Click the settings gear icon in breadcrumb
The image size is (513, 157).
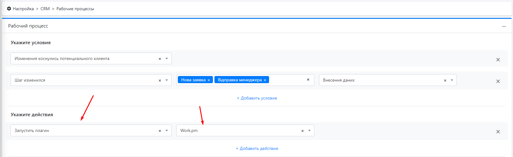[x=9, y=9]
